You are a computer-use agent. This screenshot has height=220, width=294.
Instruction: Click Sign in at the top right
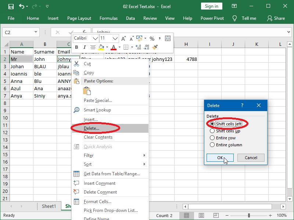pyautogui.click(x=211, y=6)
